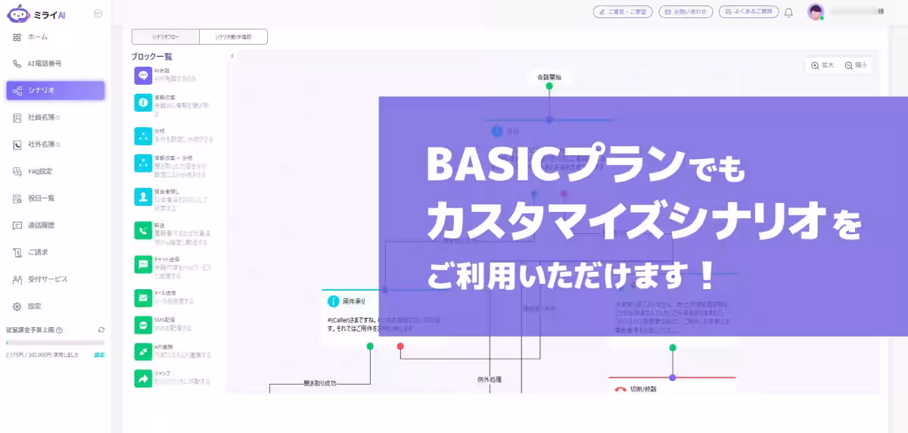Collapse the sidebar with the toggle icon
Image resolution: width=908 pixels, height=433 pixels.
pyautogui.click(x=98, y=14)
